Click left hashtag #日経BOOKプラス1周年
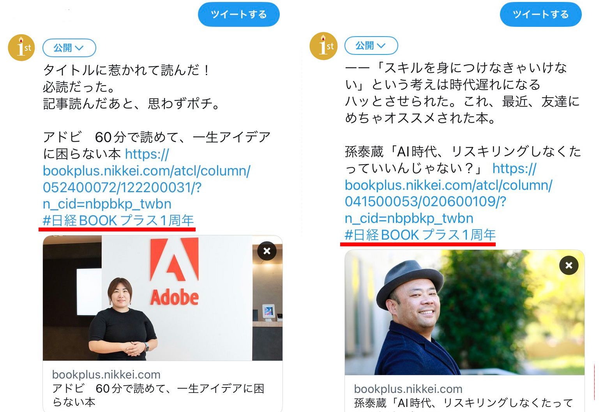This screenshot has height=412, width=604. coord(118,221)
